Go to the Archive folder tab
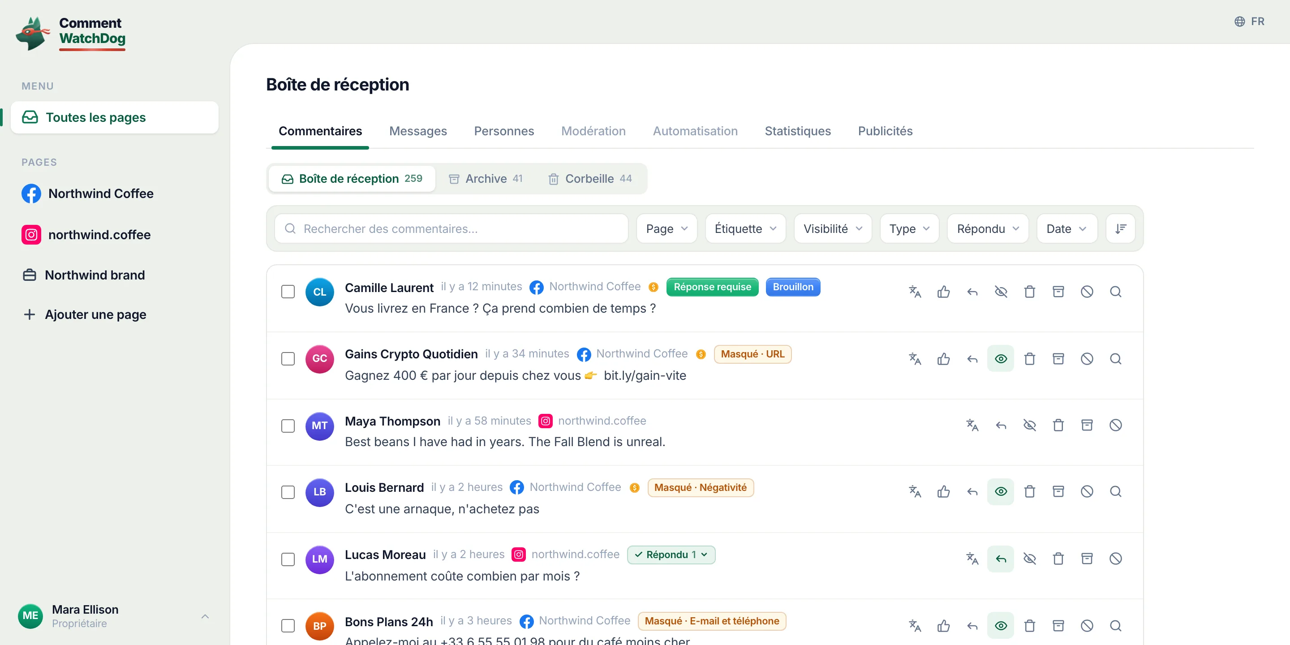Screen dimensions: 1290x645 click(485, 179)
